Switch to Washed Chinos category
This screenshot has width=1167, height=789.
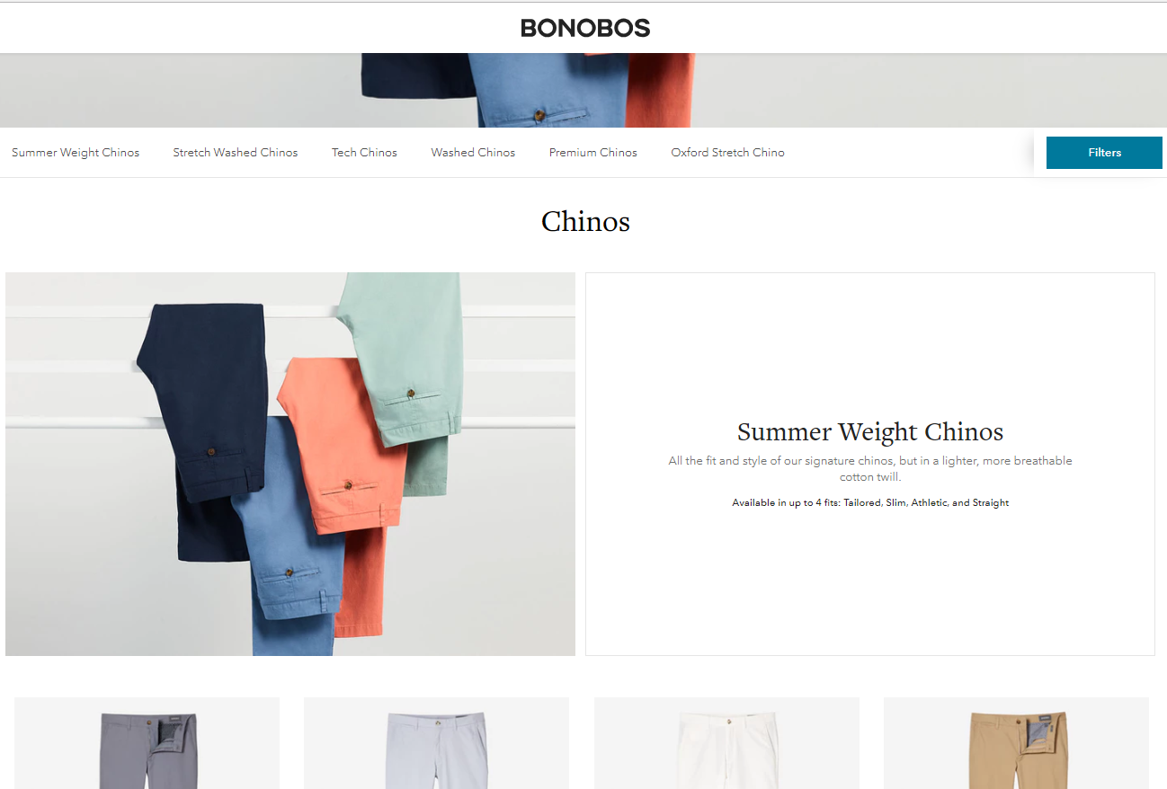[x=473, y=153]
